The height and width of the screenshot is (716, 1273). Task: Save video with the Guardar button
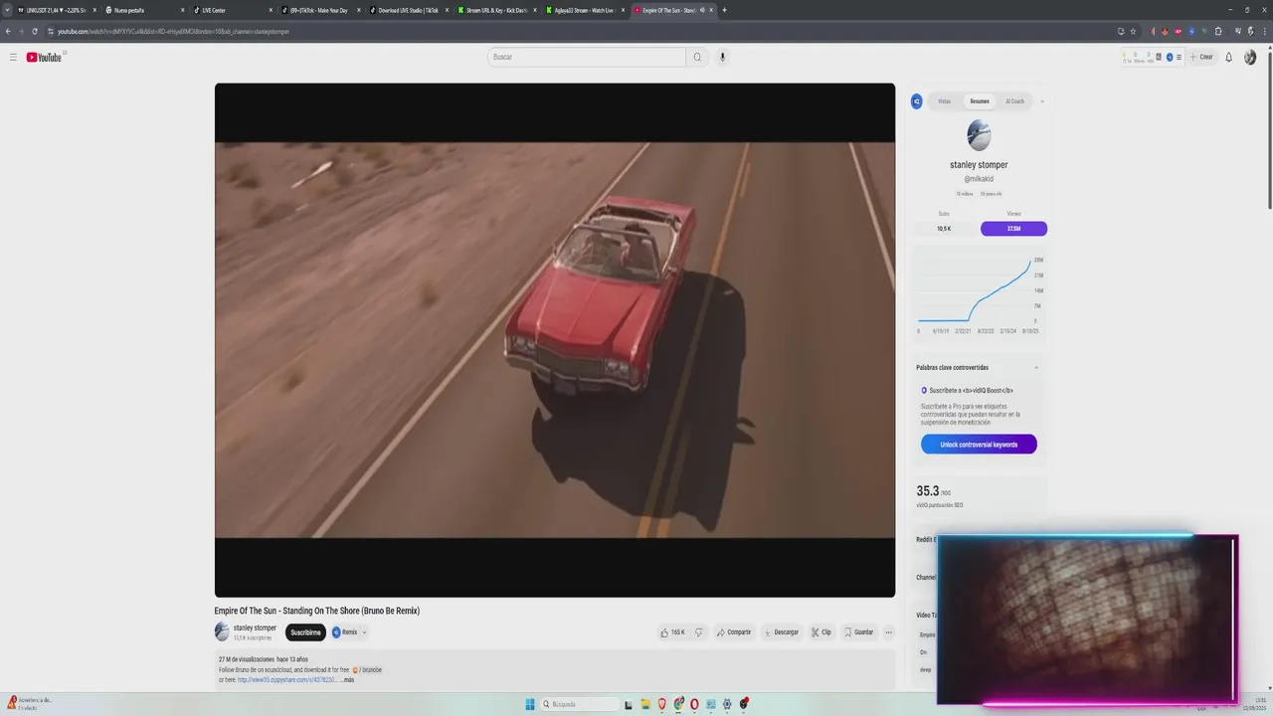tap(858, 632)
